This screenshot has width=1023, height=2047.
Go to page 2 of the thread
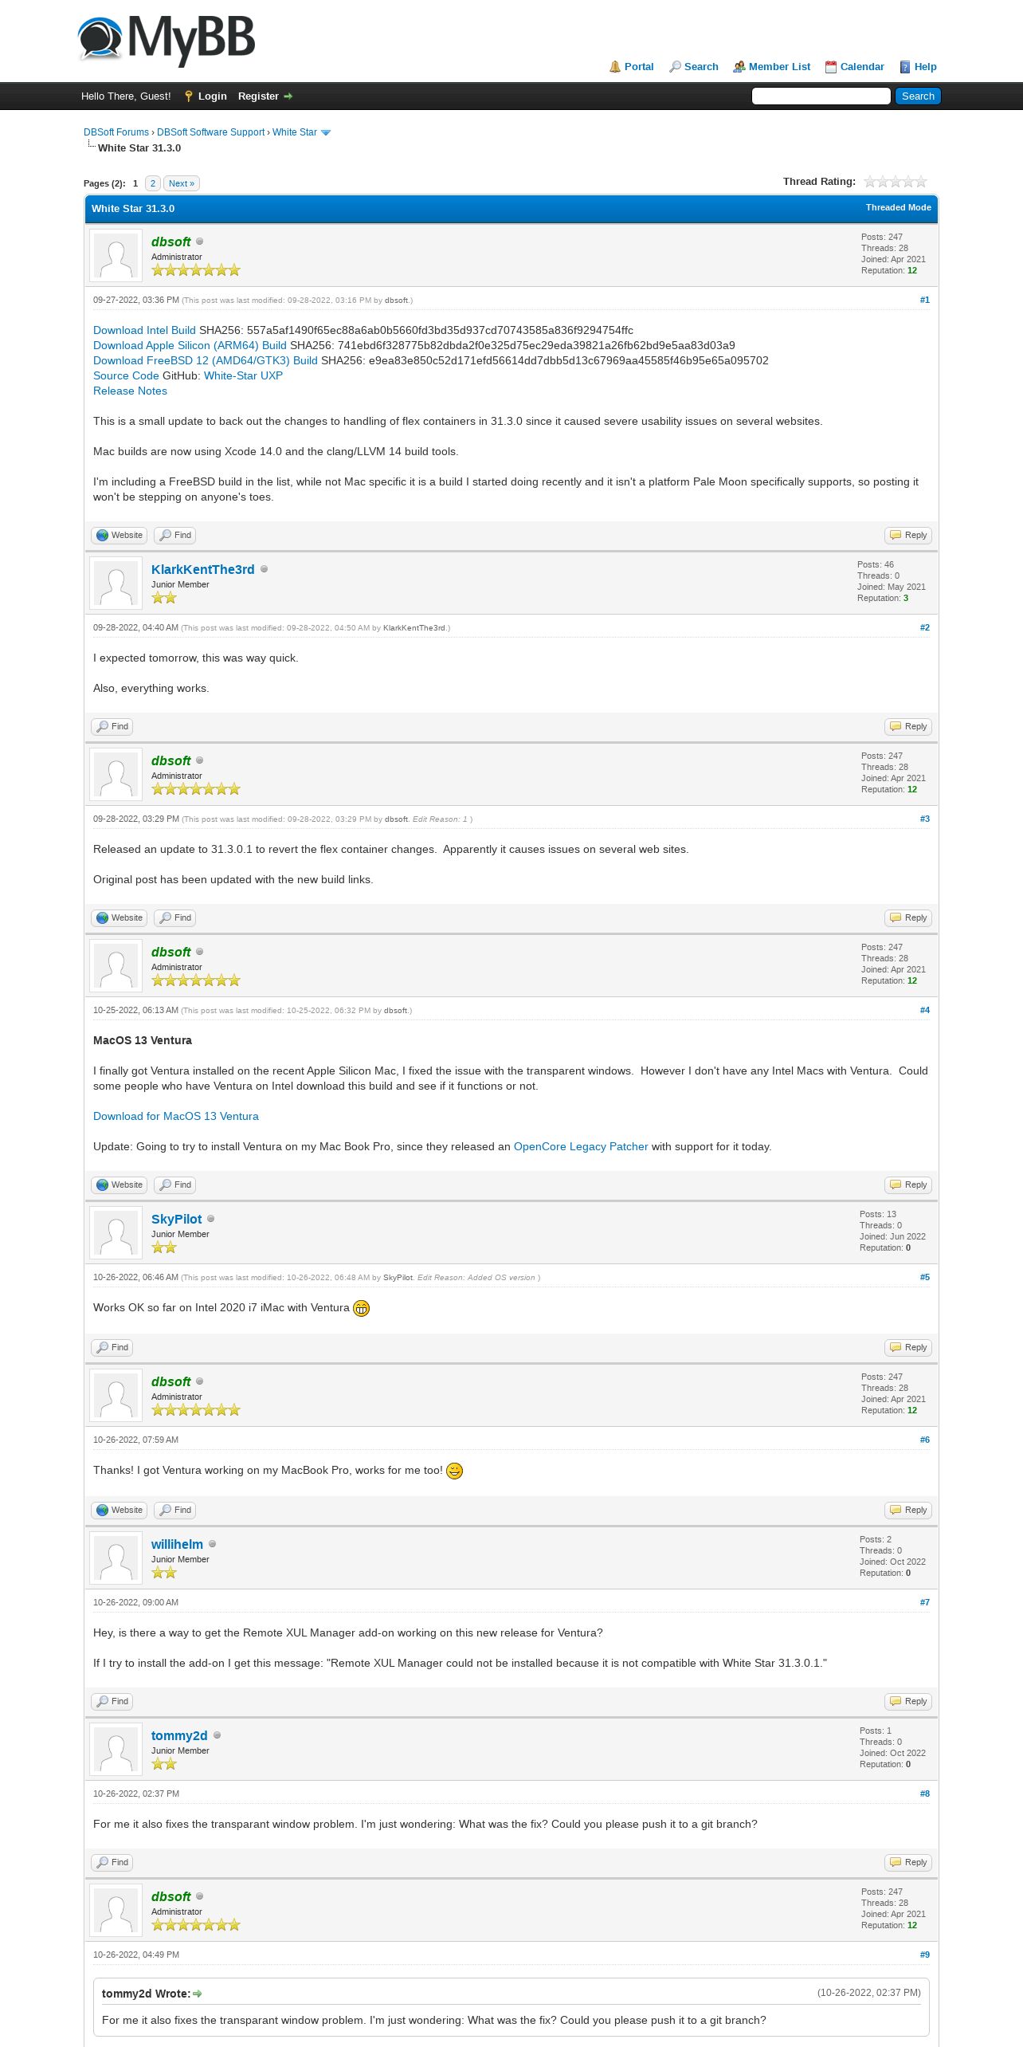[153, 183]
